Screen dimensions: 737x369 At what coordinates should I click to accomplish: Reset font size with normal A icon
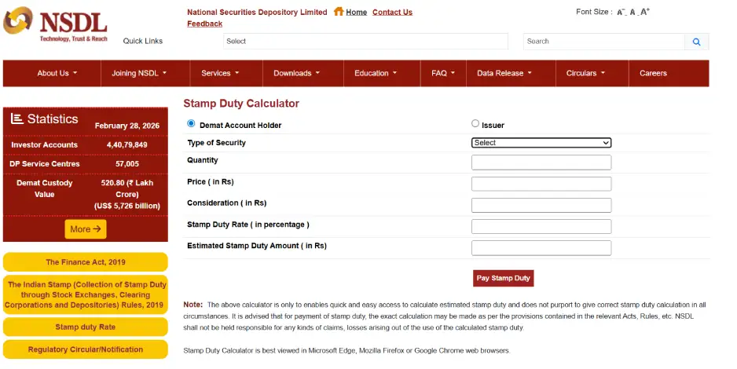click(632, 12)
